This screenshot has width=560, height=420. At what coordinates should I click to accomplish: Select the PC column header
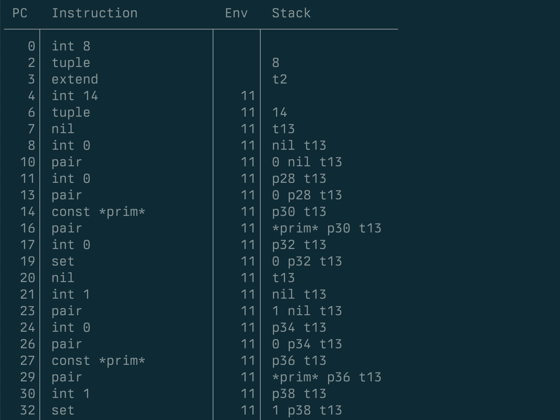tap(20, 13)
